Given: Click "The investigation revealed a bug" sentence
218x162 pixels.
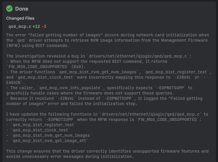Looking at the screenshot, I should pyautogui.click(x=44, y=56).
